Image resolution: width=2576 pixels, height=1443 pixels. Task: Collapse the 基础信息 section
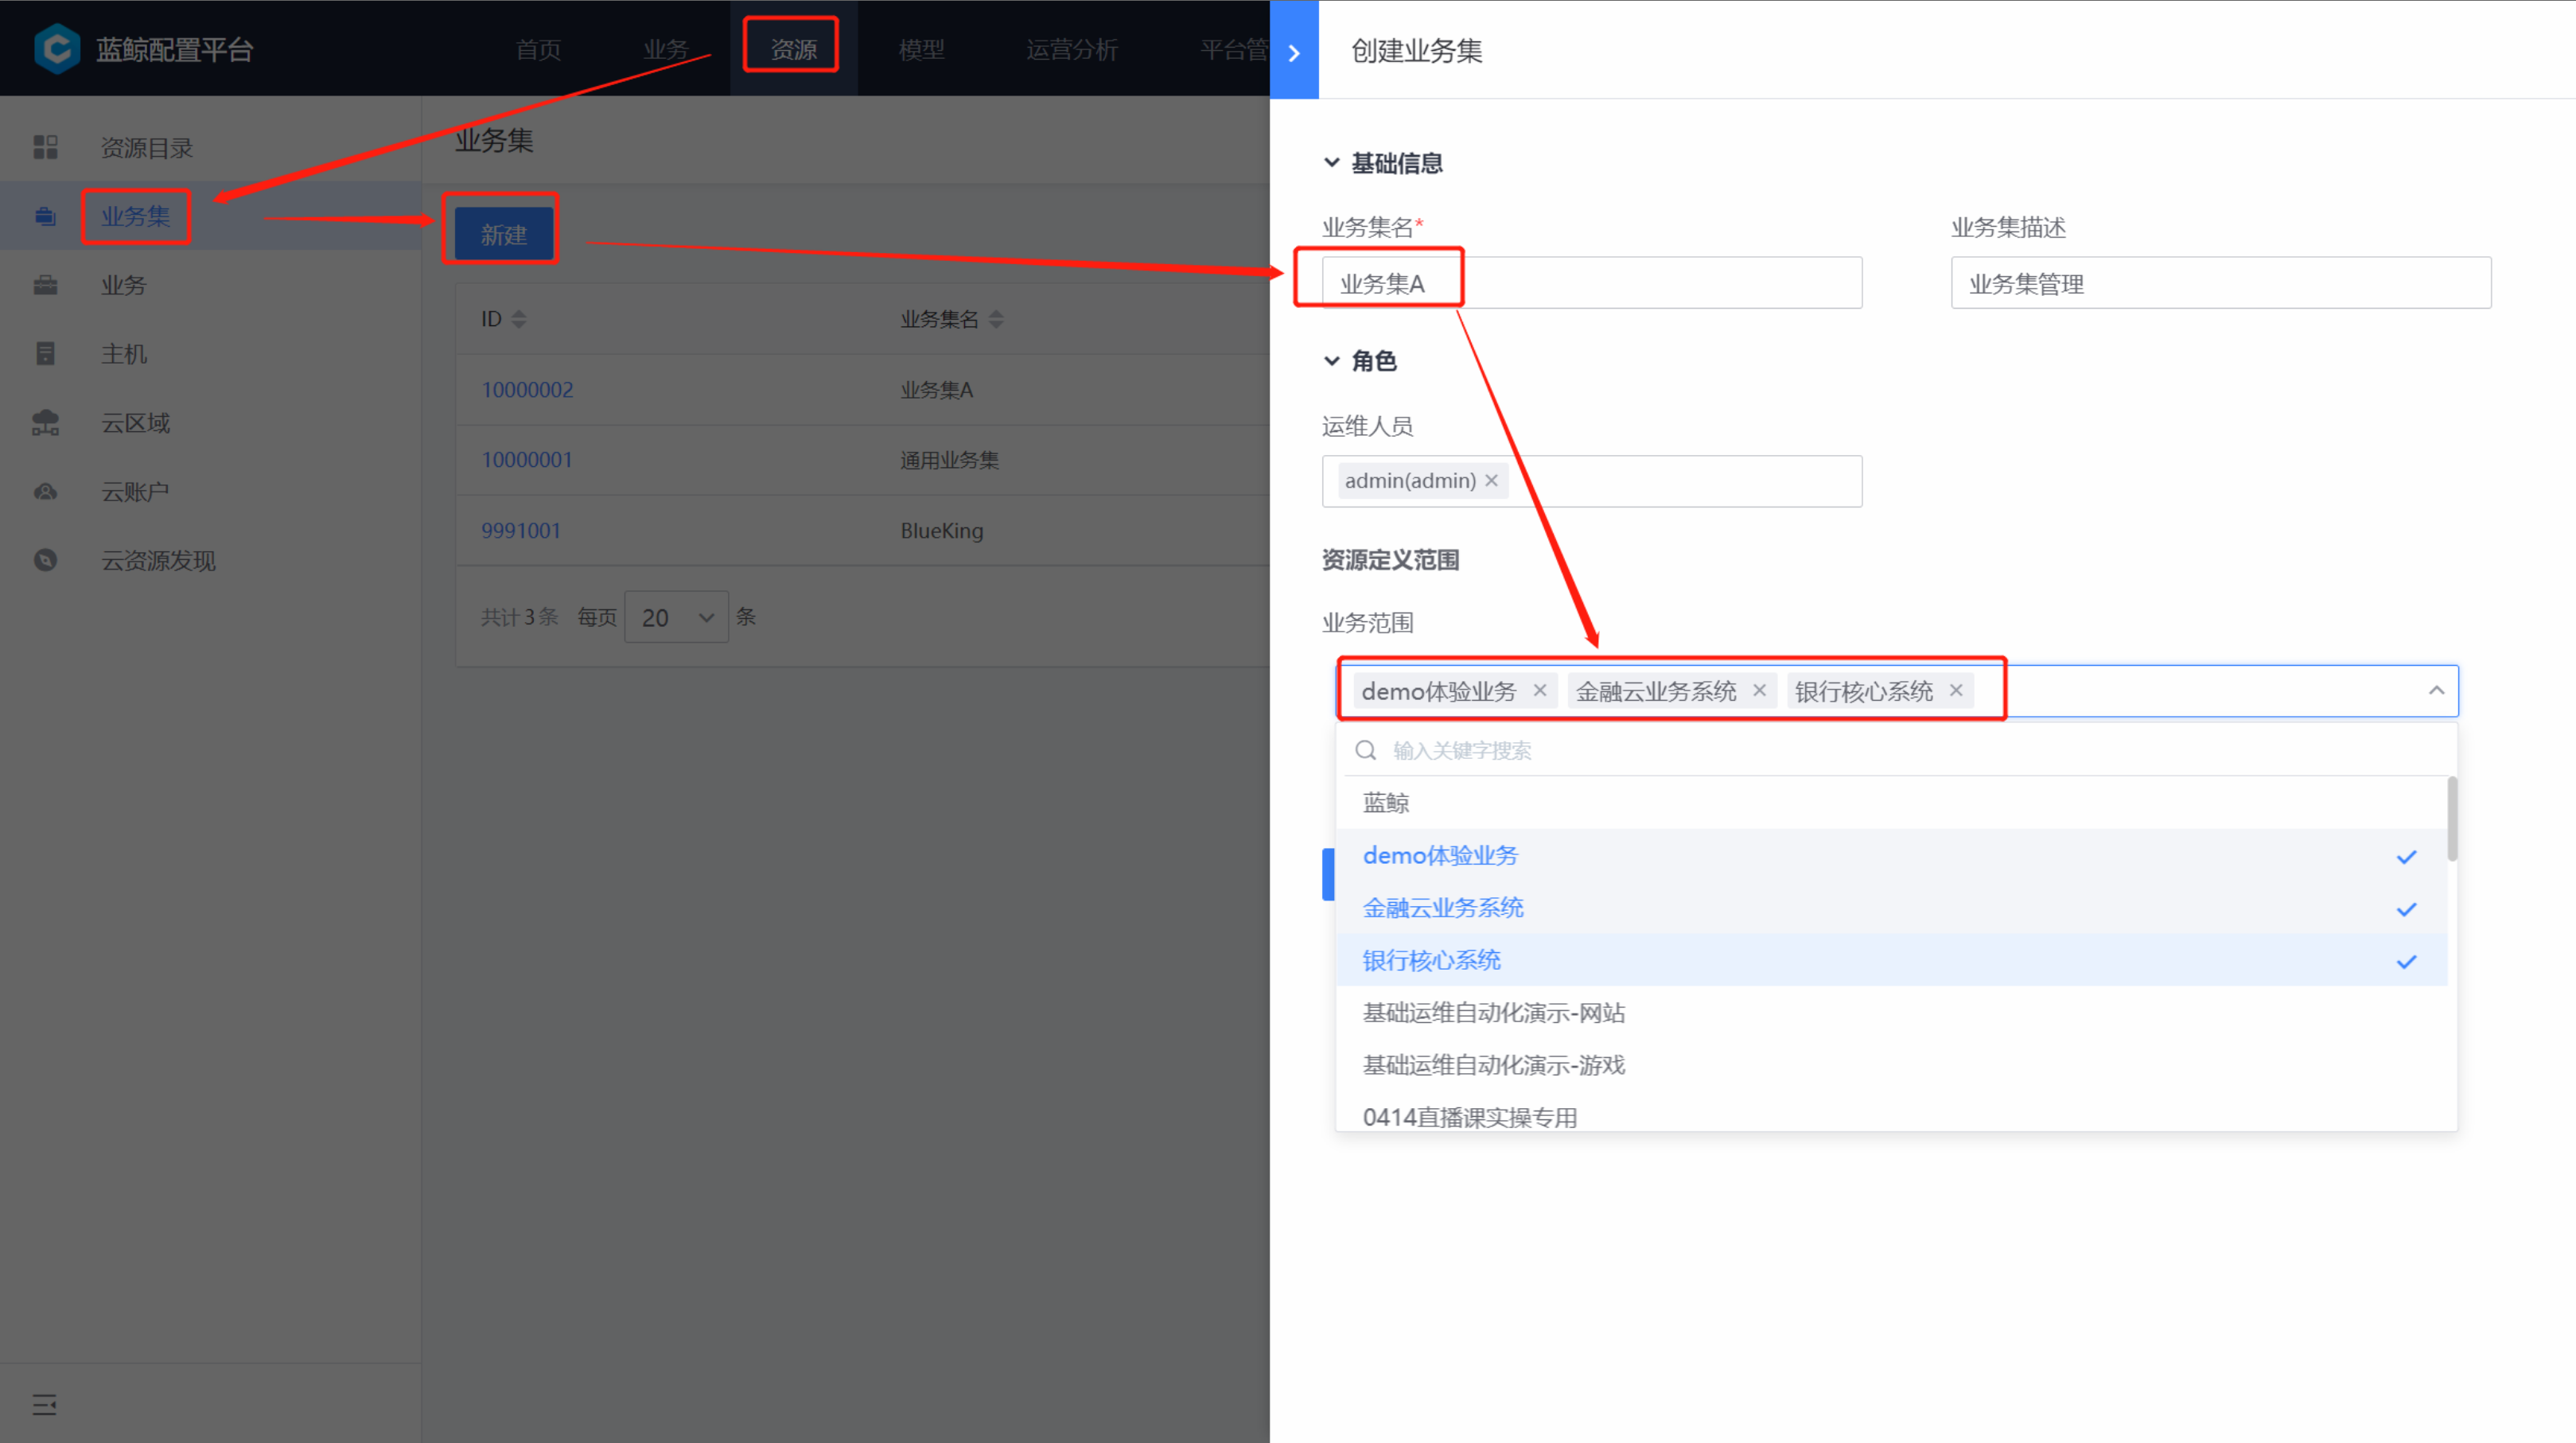(x=1332, y=162)
